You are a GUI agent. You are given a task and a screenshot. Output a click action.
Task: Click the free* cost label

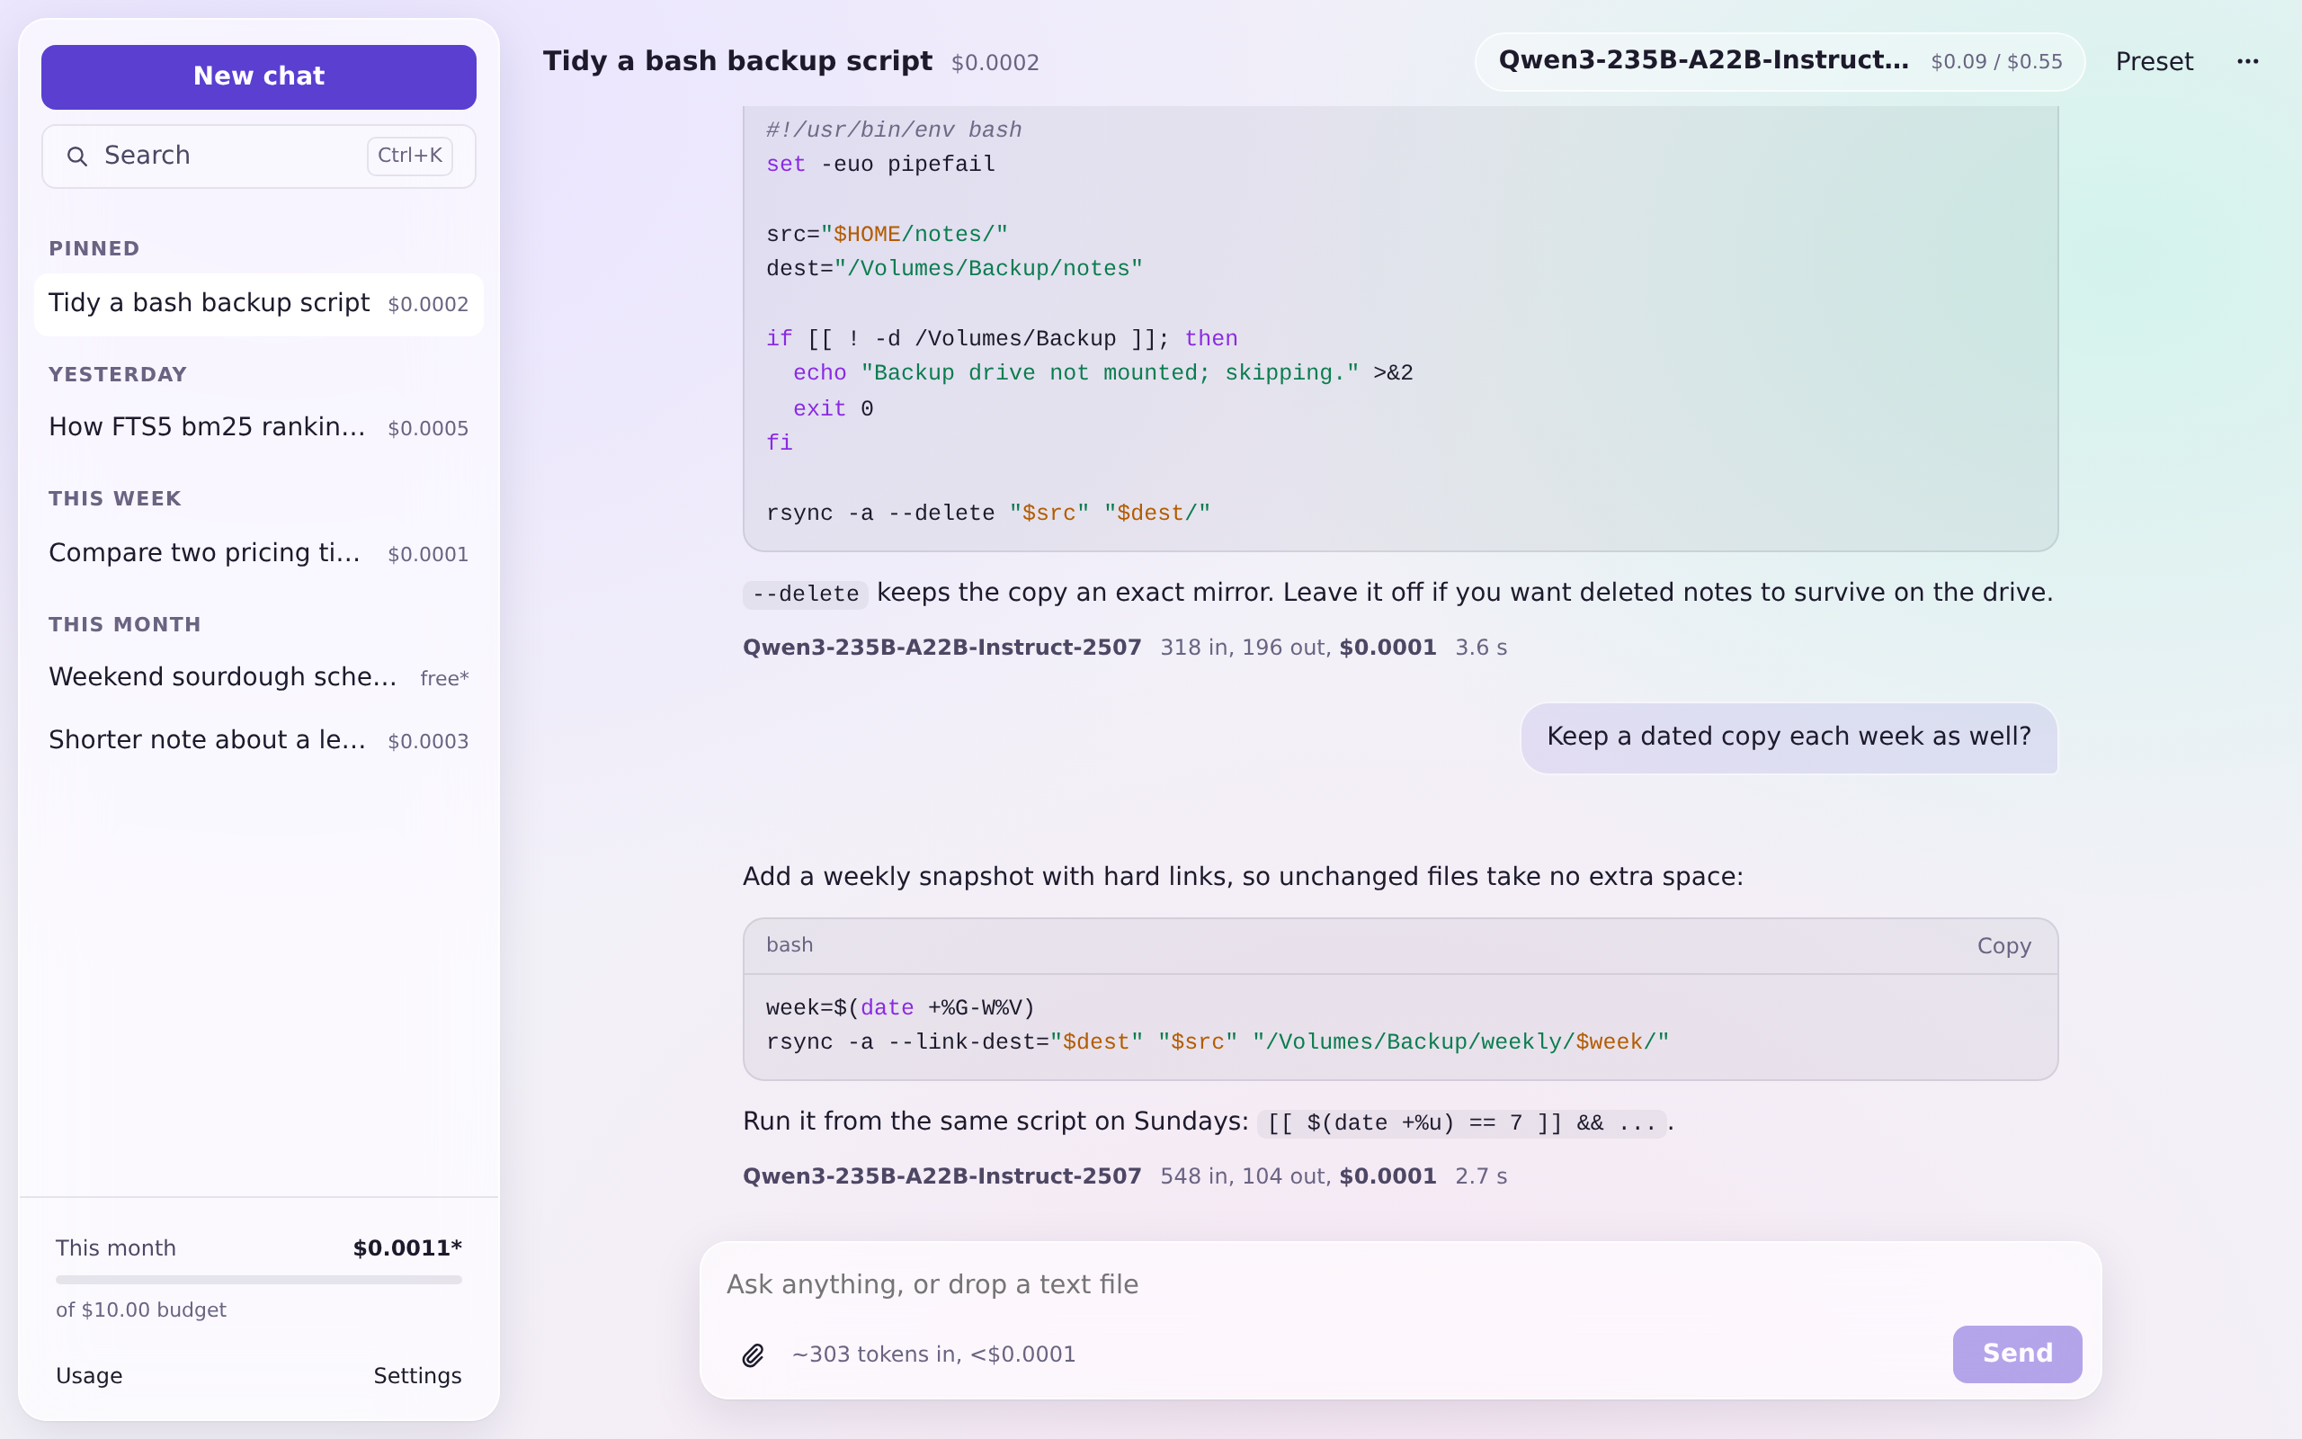pyautogui.click(x=444, y=678)
